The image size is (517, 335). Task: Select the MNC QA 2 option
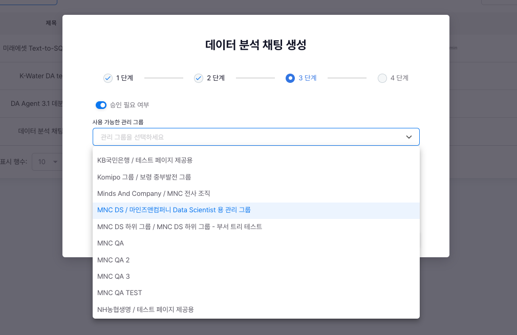114,260
